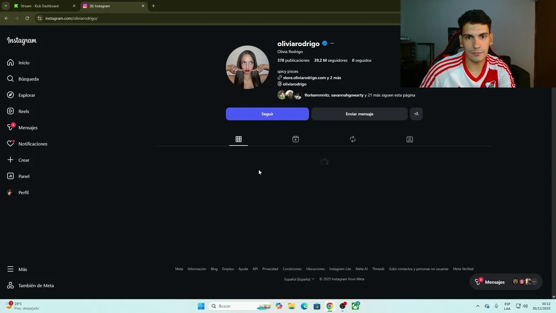
Task: Open the Más menu
Action: click(17, 270)
